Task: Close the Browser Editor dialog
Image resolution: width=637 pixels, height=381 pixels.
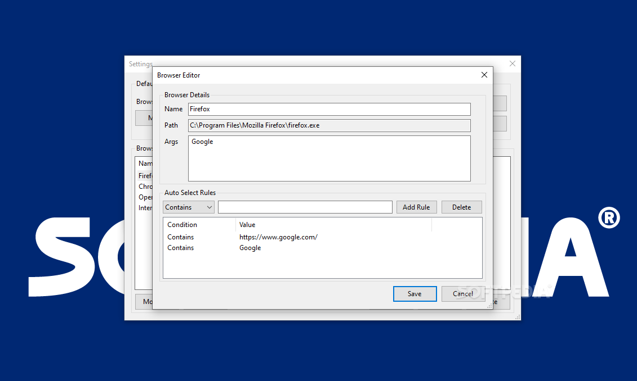Action: 484,75
